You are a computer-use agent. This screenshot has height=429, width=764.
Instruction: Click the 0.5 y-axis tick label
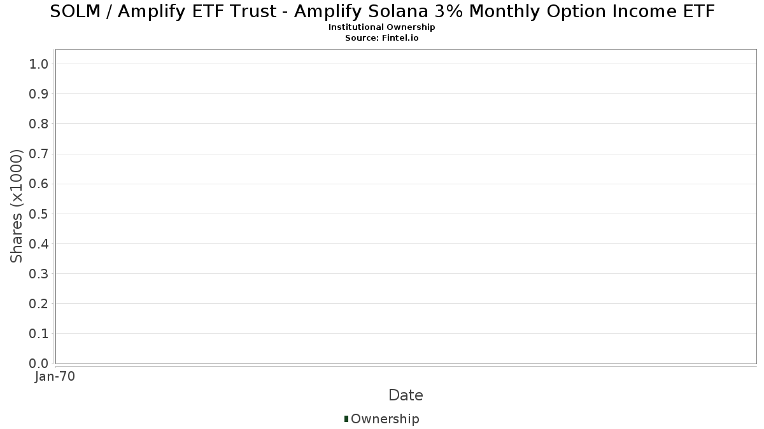(x=39, y=214)
